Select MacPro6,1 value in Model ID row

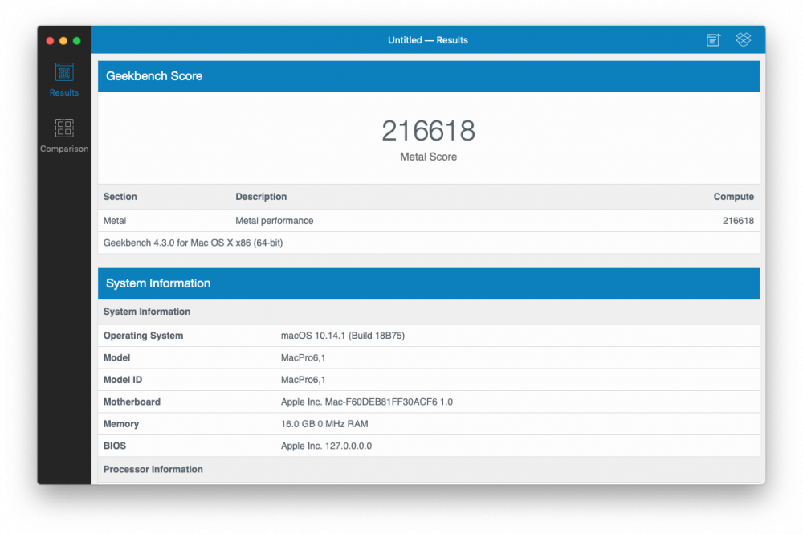[x=304, y=380]
